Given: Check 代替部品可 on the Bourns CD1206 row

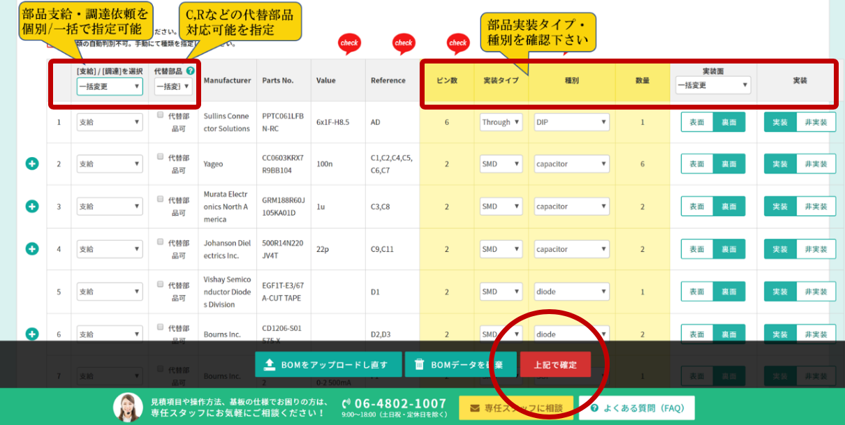Looking at the screenshot, I should coord(161,327).
